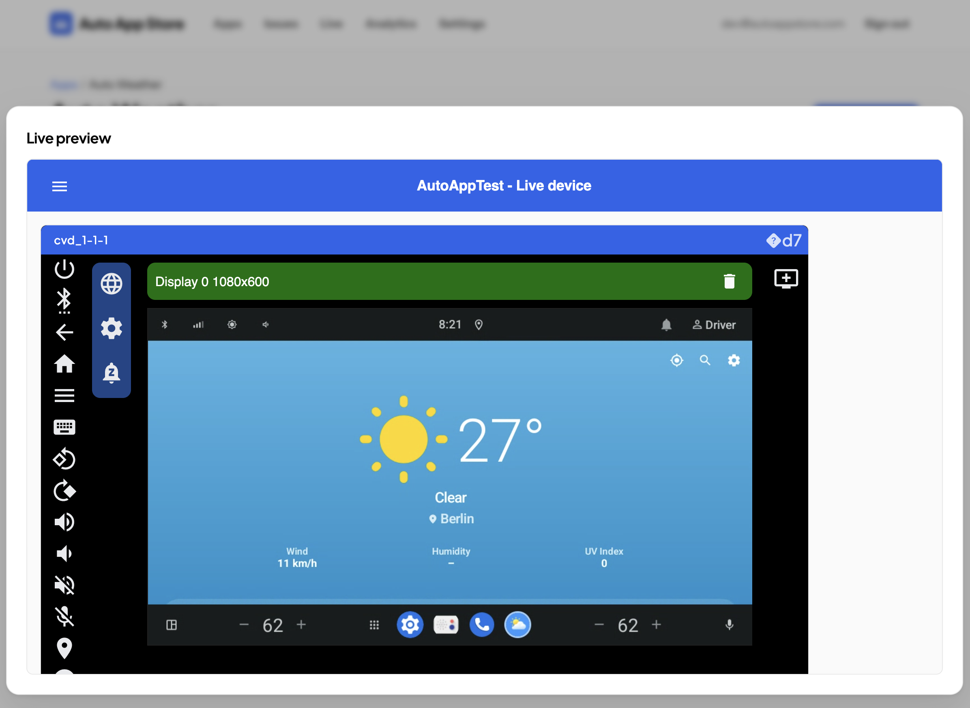Open the device menu lines icon
This screenshot has height=708, width=970.
coord(64,395)
